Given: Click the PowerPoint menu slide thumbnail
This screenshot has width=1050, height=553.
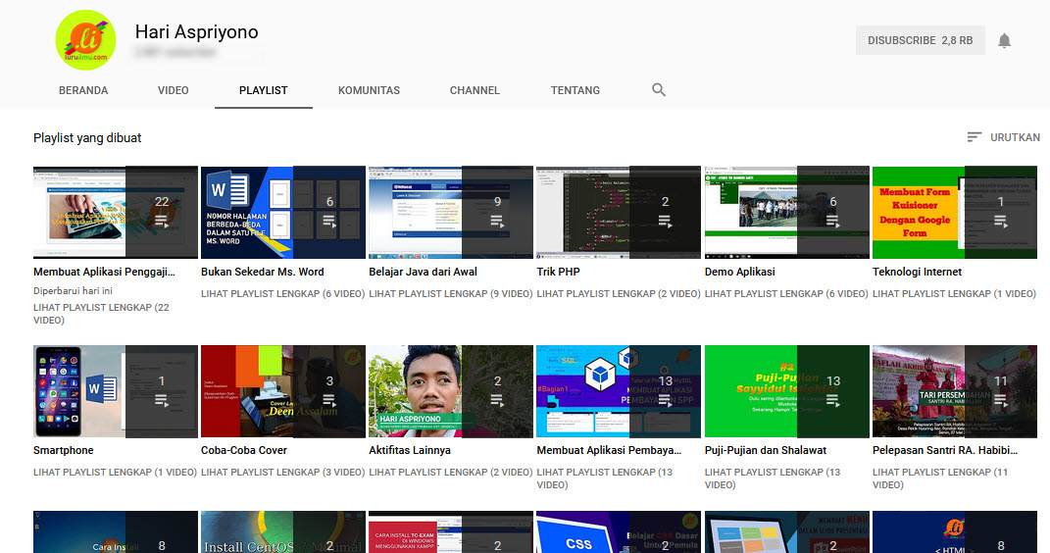Looking at the screenshot, I should pyautogui.click(x=787, y=532).
